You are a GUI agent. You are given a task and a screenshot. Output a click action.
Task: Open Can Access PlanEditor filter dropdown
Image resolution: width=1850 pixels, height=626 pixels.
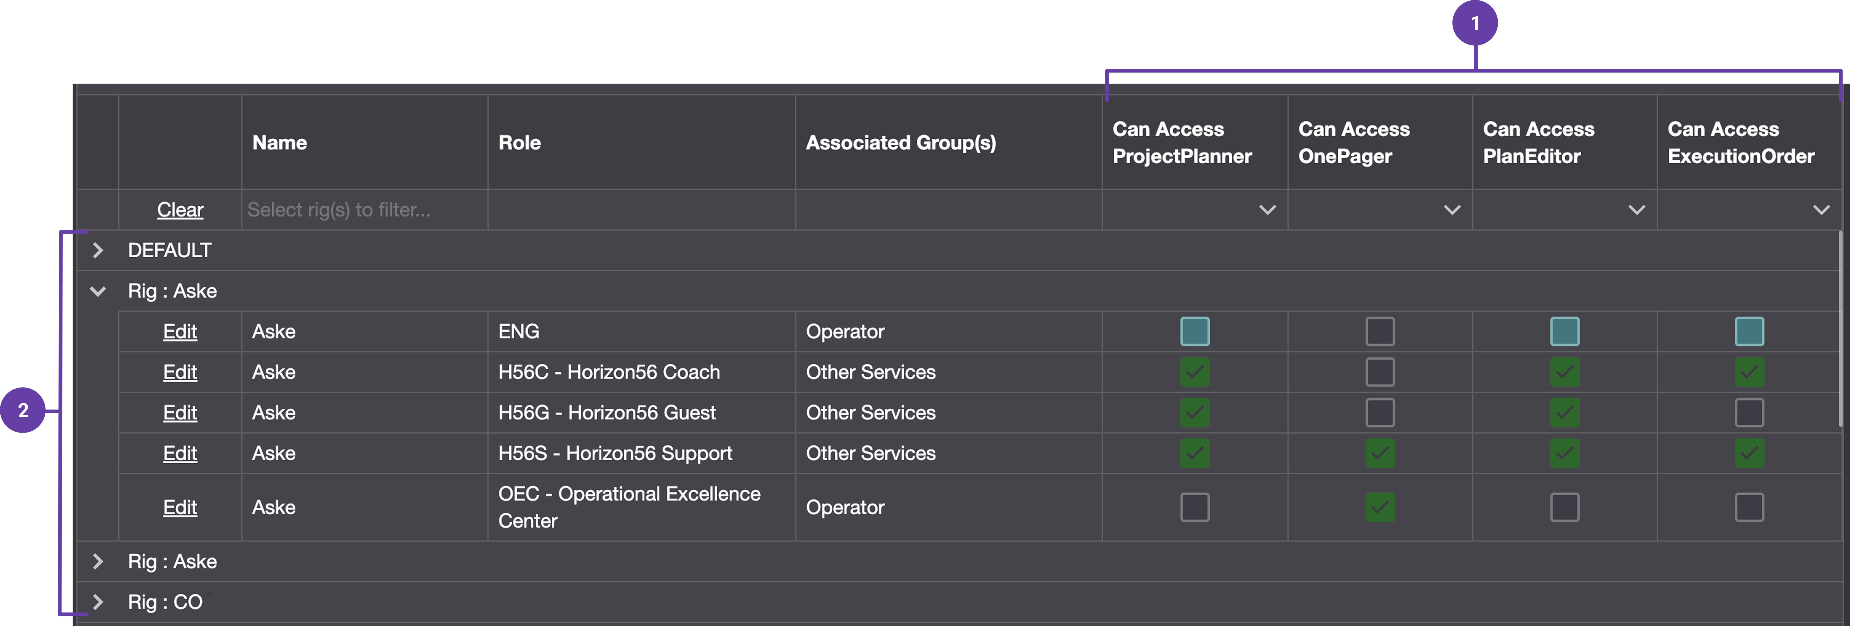click(x=1636, y=210)
